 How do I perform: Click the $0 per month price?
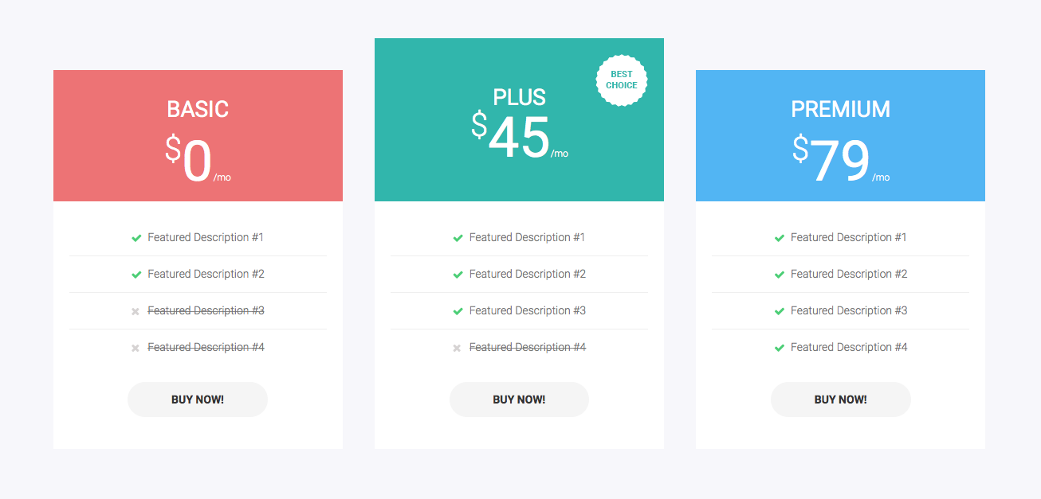[x=198, y=161]
